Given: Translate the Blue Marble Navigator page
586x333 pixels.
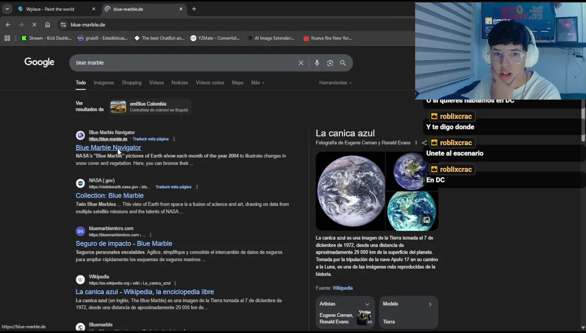Looking at the screenshot, I should tap(150, 139).
